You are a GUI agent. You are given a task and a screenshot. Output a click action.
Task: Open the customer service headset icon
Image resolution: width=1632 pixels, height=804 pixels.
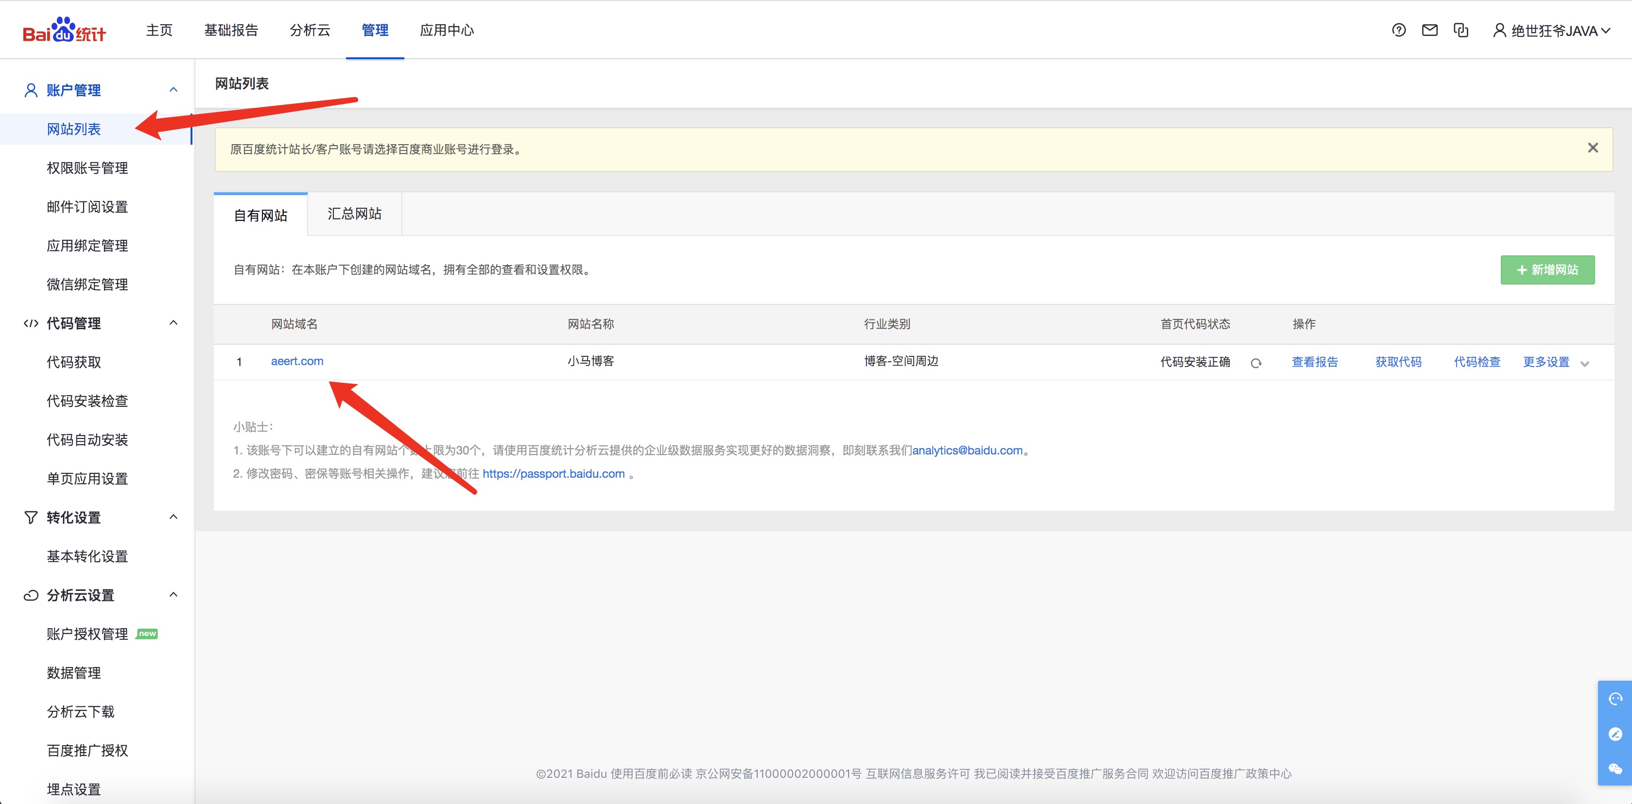(x=1615, y=698)
